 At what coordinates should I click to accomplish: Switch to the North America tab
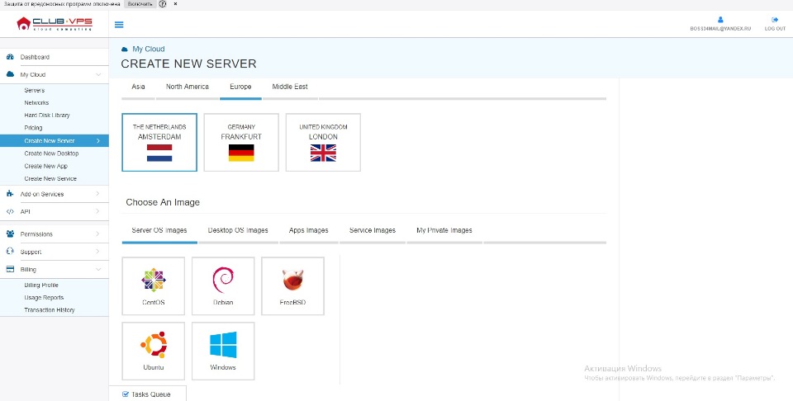click(x=187, y=87)
